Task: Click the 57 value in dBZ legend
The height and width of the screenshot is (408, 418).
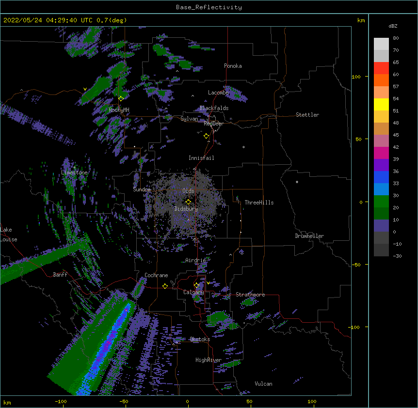Action: click(396, 87)
